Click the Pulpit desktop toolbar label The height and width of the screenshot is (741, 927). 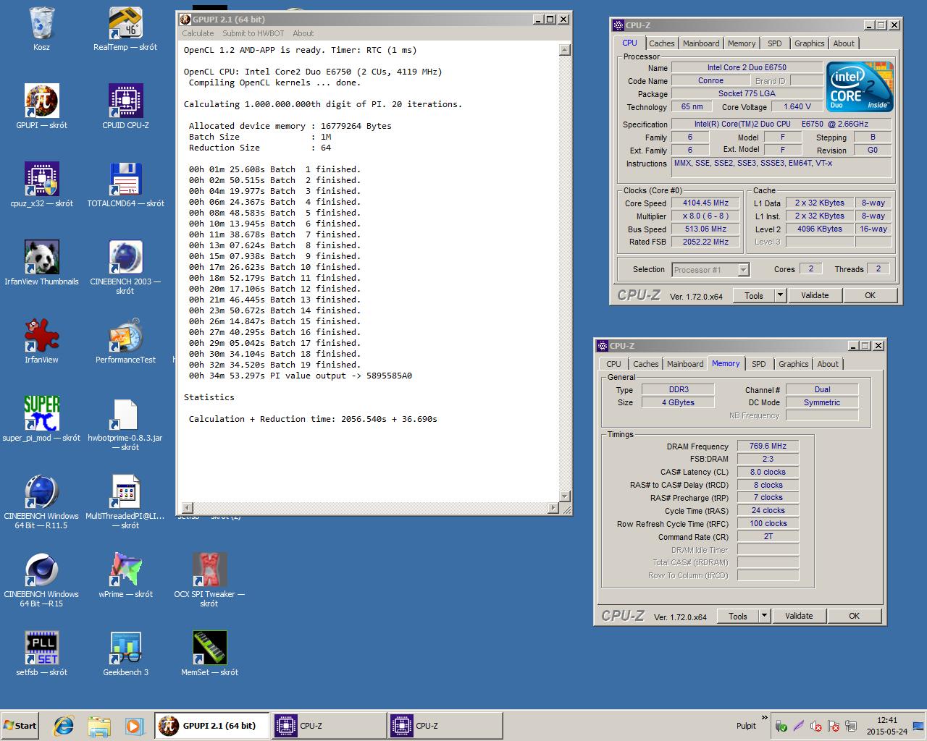pyautogui.click(x=746, y=726)
